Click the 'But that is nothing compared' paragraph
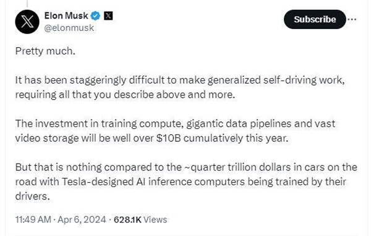 coord(186,181)
